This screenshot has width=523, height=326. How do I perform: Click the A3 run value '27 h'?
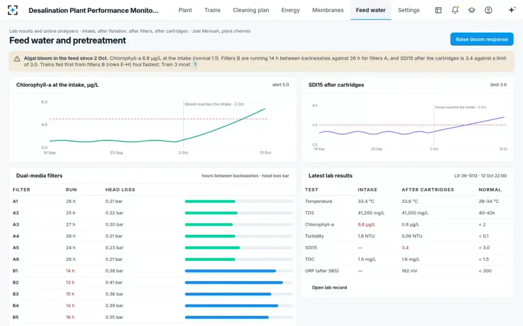coord(71,225)
